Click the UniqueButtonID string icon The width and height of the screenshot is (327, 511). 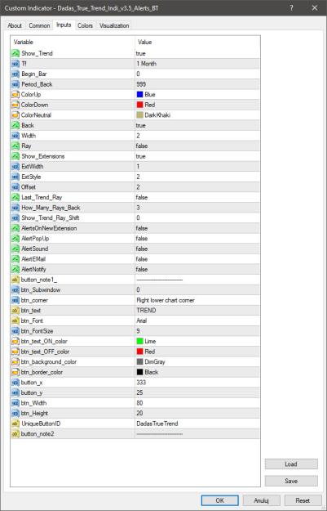point(15,424)
